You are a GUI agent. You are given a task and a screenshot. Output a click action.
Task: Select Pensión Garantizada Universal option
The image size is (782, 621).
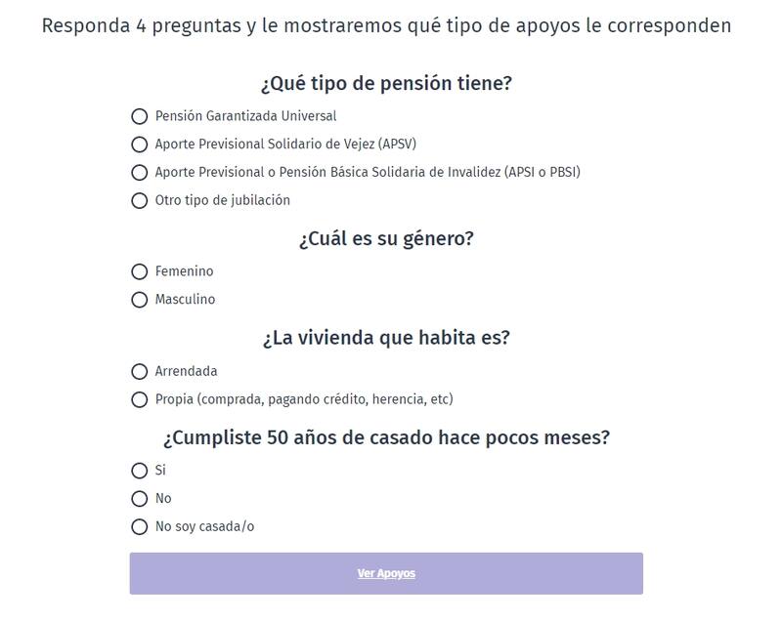[x=139, y=116]
